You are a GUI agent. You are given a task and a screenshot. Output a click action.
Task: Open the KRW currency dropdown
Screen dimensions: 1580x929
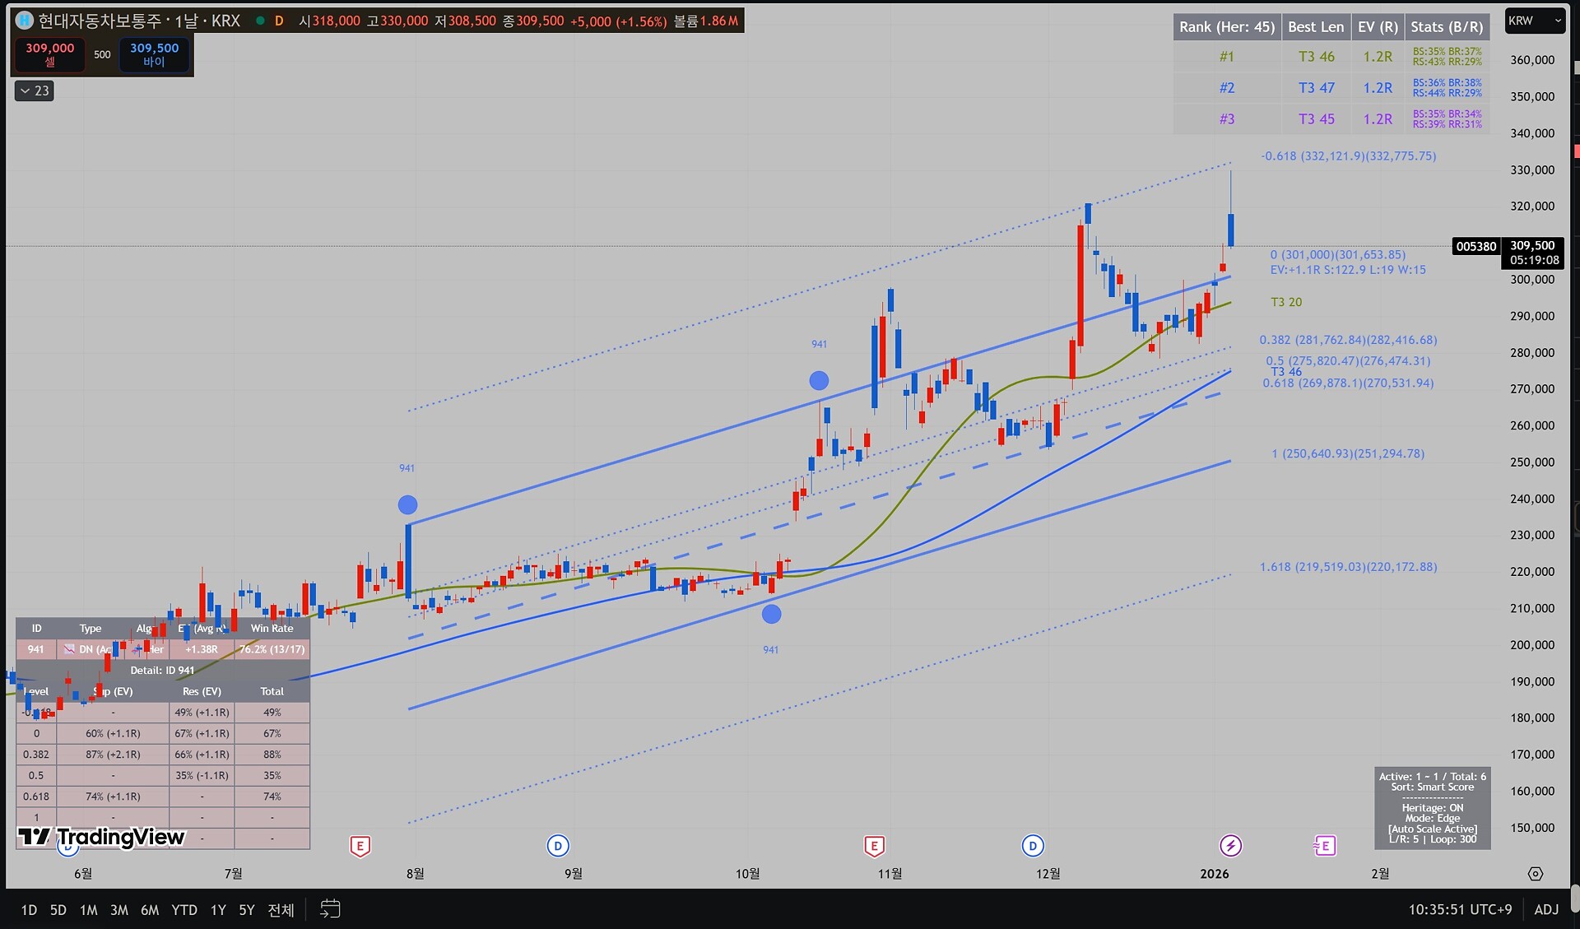pos(1534,21)
